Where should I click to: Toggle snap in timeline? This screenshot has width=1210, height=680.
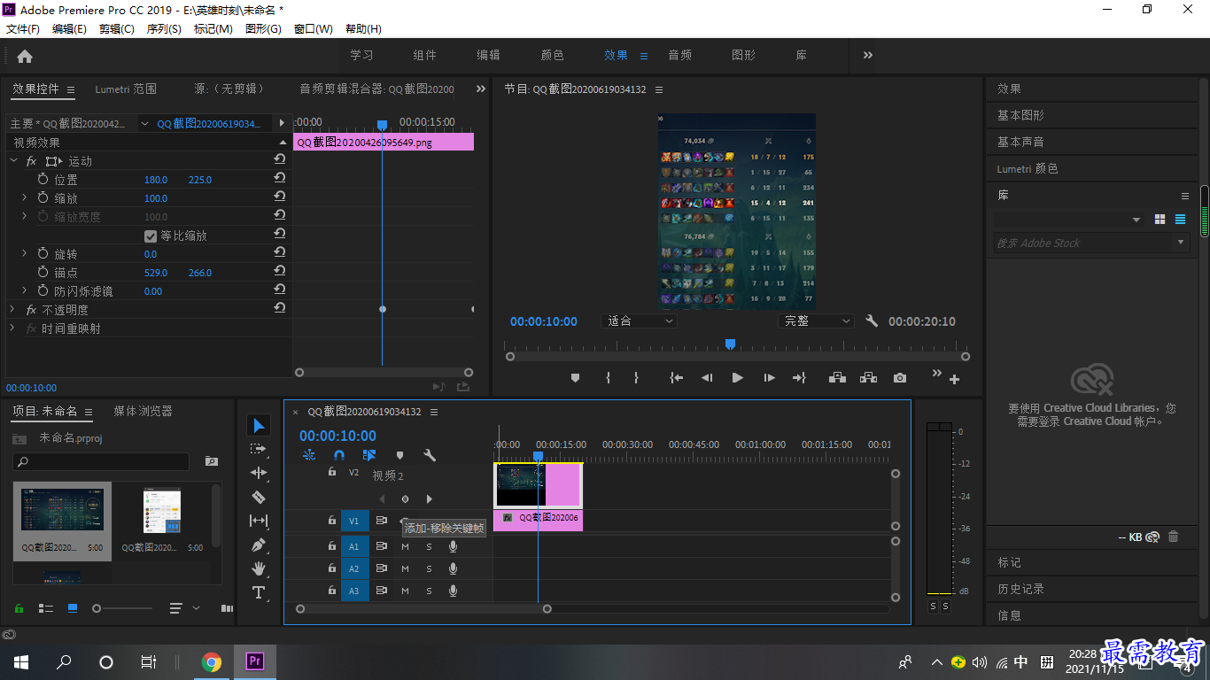tap(338, 455)
